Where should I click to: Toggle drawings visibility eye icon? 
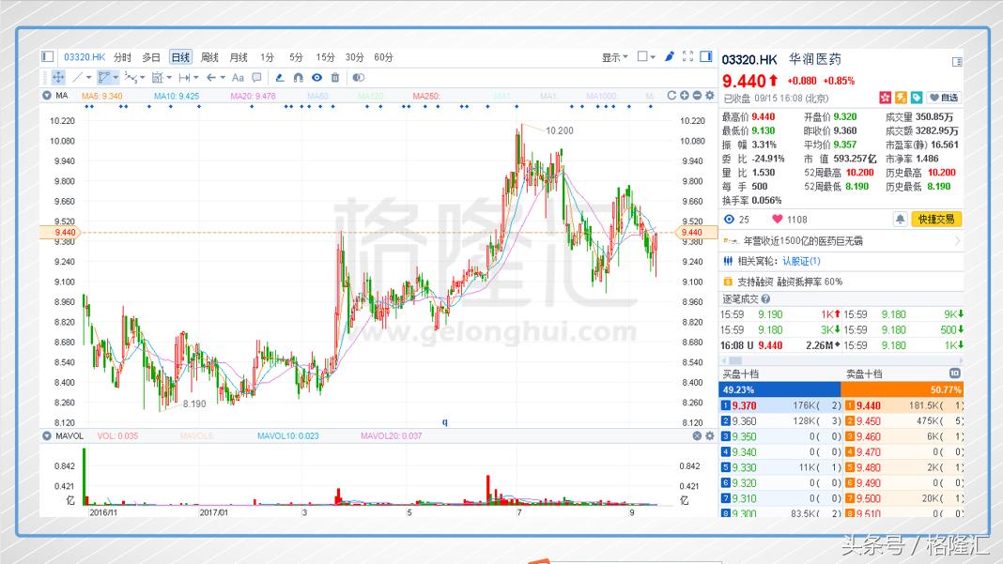[x=316, y=77]
